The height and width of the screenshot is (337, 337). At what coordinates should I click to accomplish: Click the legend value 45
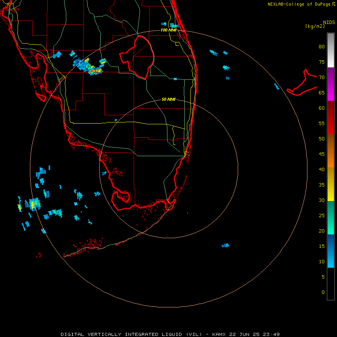pyautogui.click(x=322, y=154)
